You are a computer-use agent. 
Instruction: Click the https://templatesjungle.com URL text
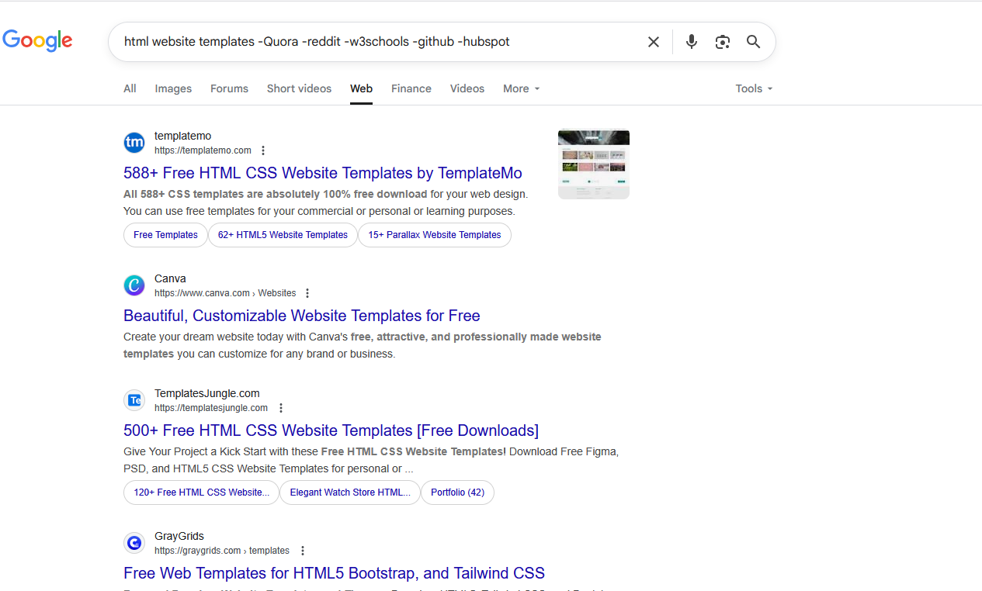[x=211, y=408]
